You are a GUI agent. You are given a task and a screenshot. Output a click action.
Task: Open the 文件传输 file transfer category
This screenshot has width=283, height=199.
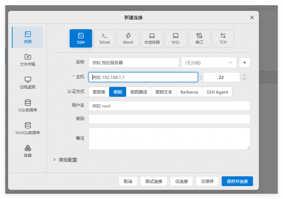click(x=28, y=60)
